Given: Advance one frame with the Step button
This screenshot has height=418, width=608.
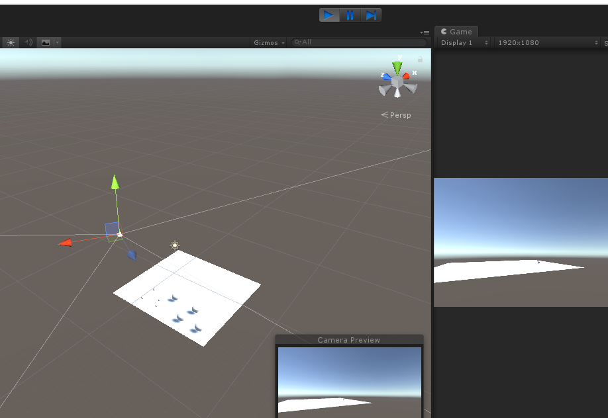Looking at the screenshot, I should [x=371, y=15].
